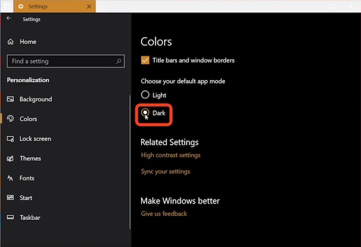Click the sidebar vertical scrollbar
This screenshot has width=361, height=247.
click(x=130, y=162)
